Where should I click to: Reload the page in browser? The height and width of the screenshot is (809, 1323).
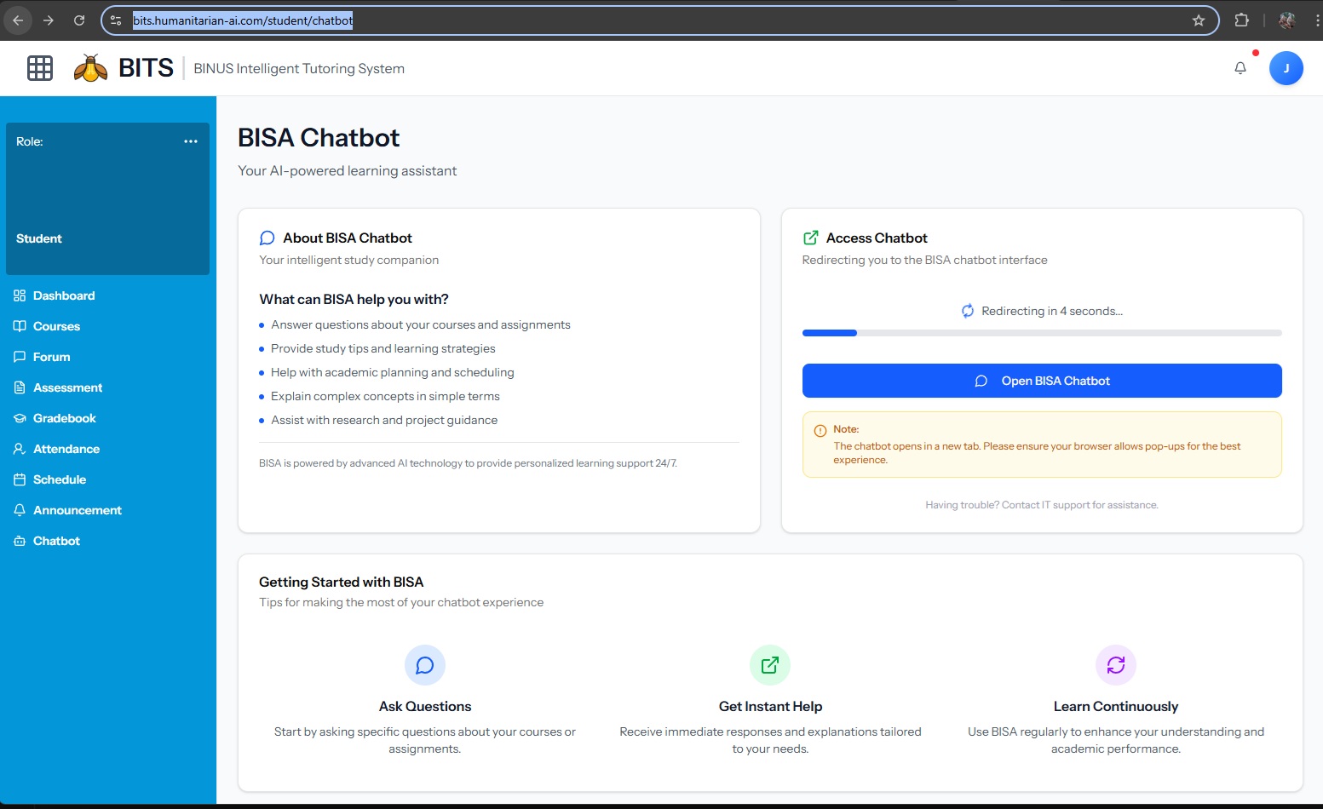[x=79, y=20]
